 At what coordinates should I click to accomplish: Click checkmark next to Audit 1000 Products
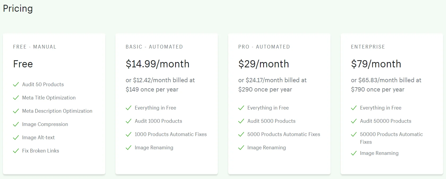[129, 121]
